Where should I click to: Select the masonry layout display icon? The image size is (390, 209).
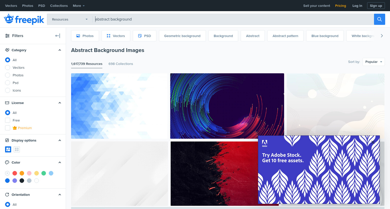(8, 149)
